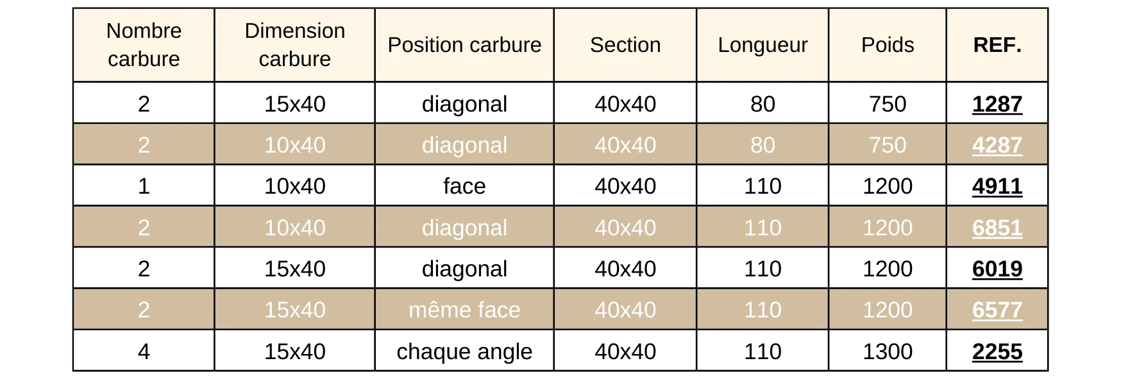Viewport: 1121px width, 379px height.
Task: Click the Section column header
Action: point(625,45)
